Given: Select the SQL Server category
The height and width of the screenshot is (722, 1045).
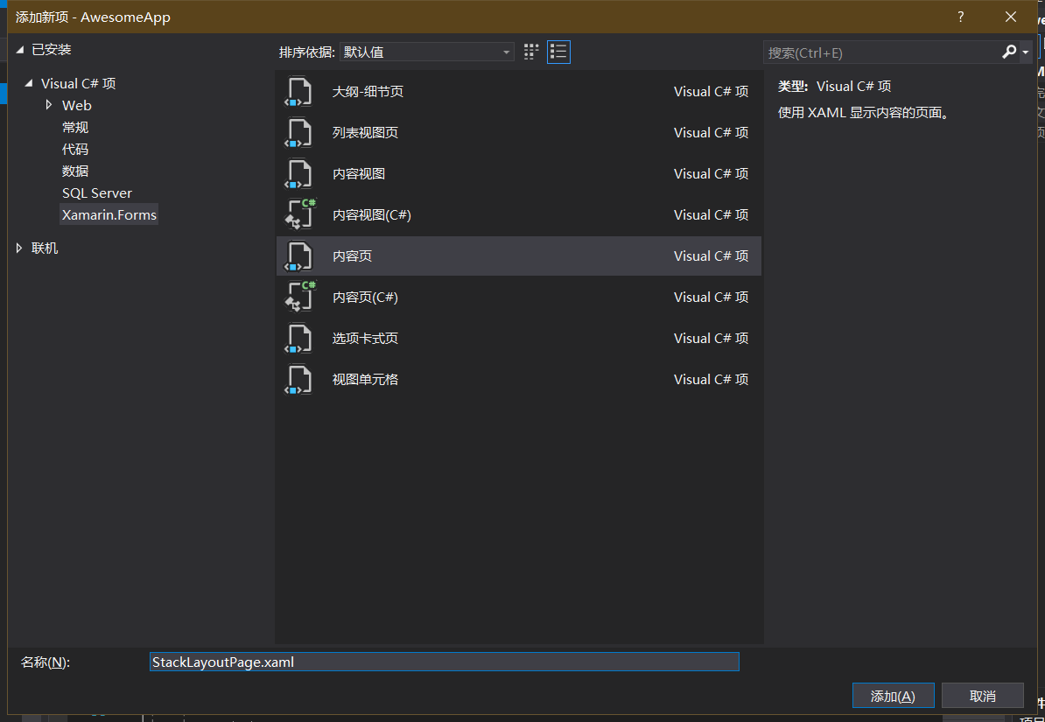Looking at the screenshot, I should (97, 193).
